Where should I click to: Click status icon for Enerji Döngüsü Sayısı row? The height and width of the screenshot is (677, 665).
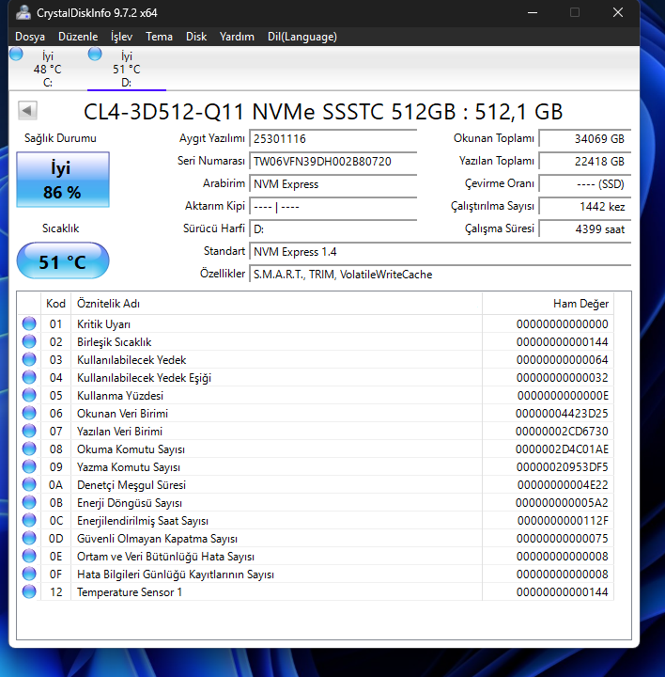tap(29, 502)
